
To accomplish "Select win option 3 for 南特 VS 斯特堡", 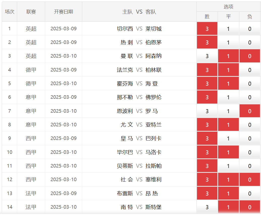I will [x=207, y=207].
